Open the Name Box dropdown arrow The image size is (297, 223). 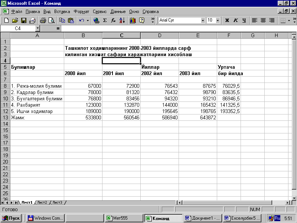point(38,29)
